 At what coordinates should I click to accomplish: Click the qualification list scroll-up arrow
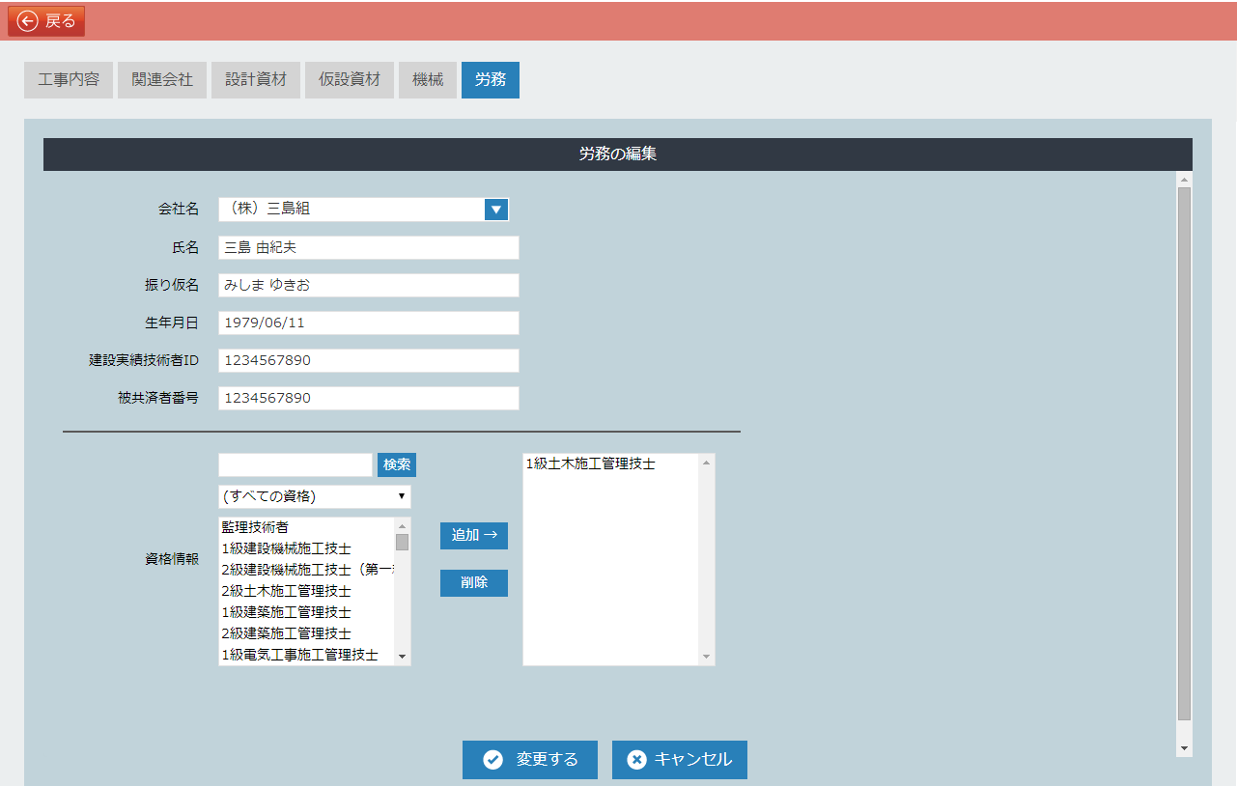403,525
